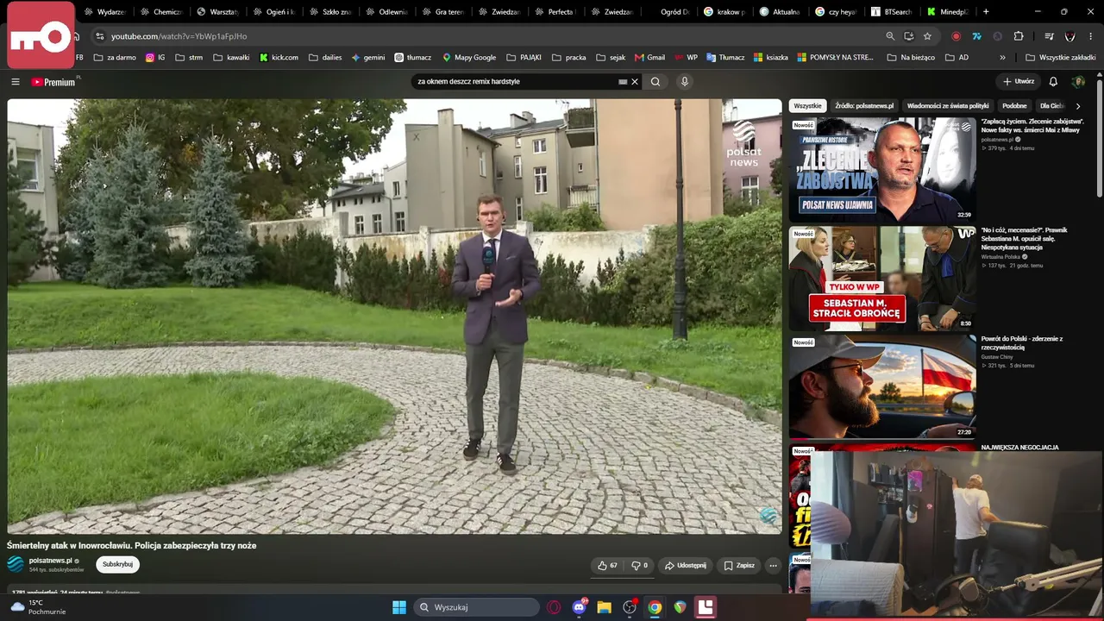This screenshot has width=1104, height=621.
Task: Open File Explorer from the taskbar
Action: (x=604, y=607)
